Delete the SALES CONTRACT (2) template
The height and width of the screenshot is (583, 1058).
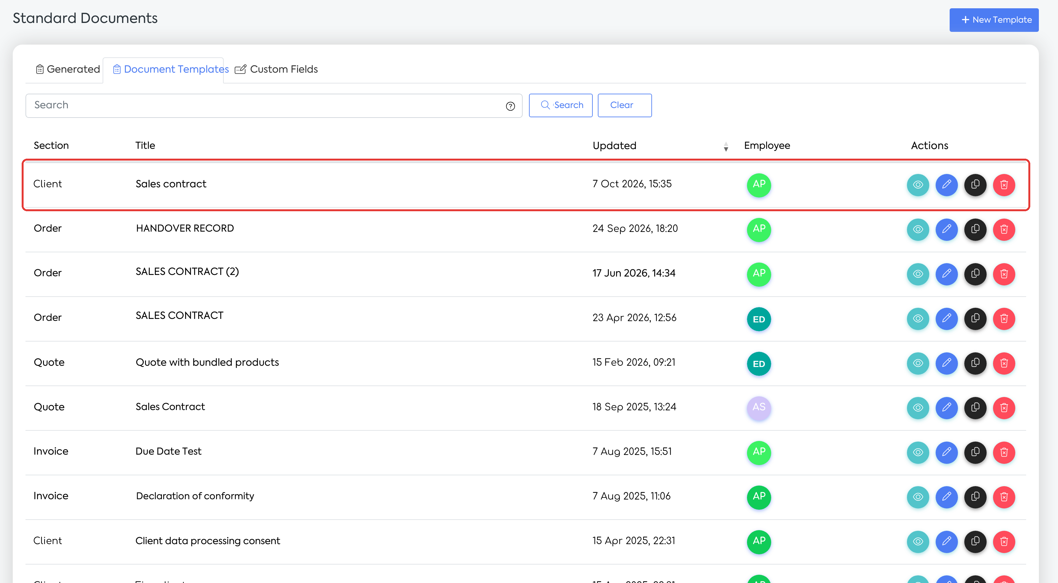pyautogui.click(x=1004, y=274)
